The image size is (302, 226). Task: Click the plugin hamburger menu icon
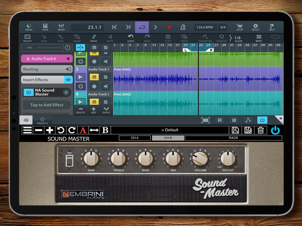tap(28, 130)
